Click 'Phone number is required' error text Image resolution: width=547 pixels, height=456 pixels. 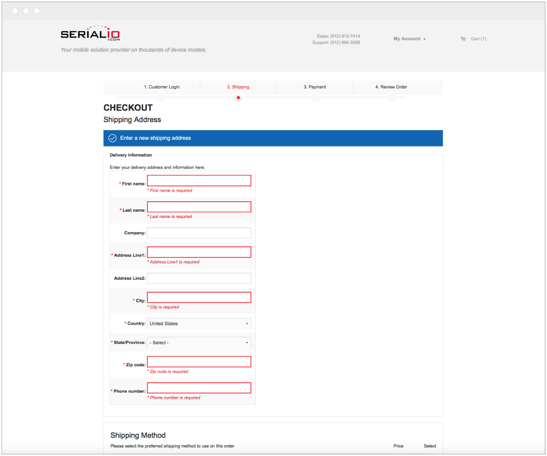pos(174,398)
